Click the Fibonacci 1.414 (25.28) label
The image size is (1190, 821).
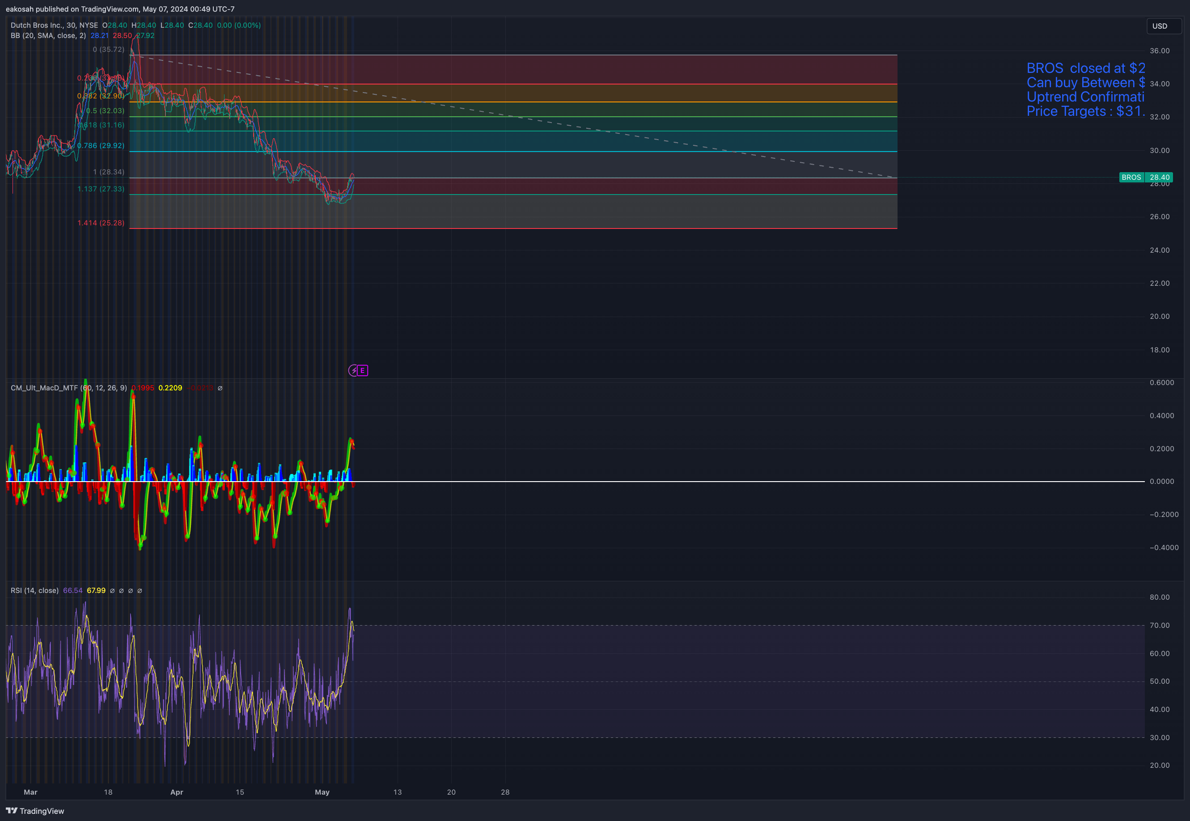click(x=101, y=223)
